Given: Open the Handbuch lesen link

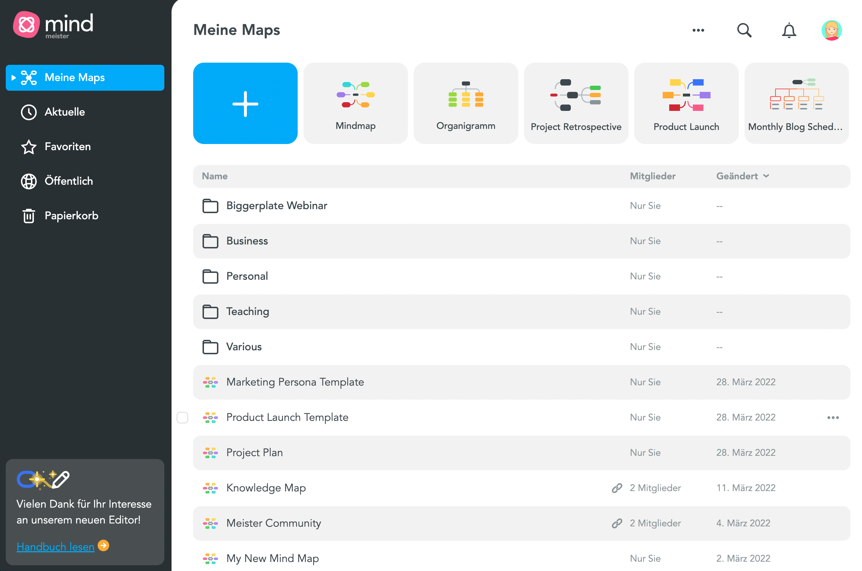Looking at the screenshot, I should [x=55, y=547].
